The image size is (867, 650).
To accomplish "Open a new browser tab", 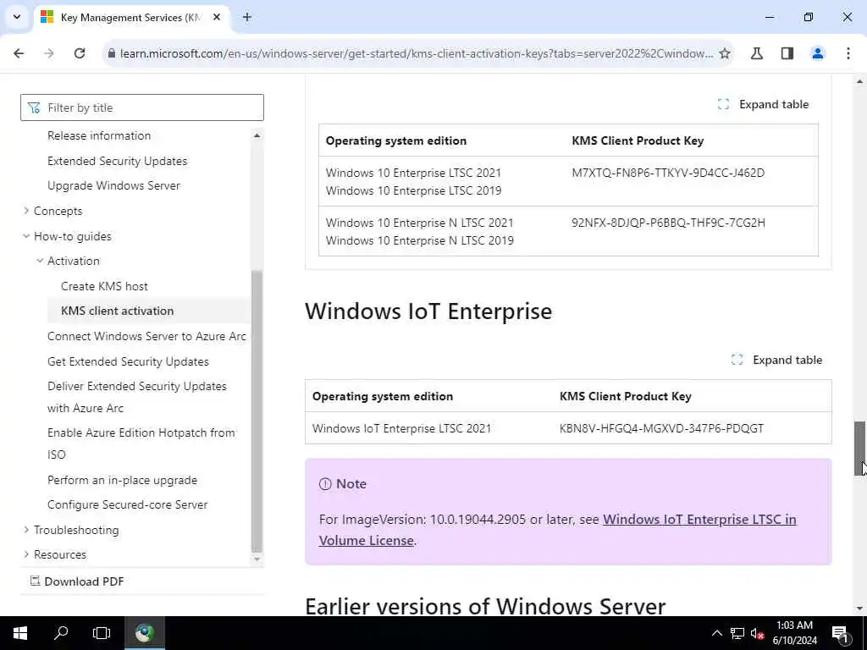I will point(247,17).
